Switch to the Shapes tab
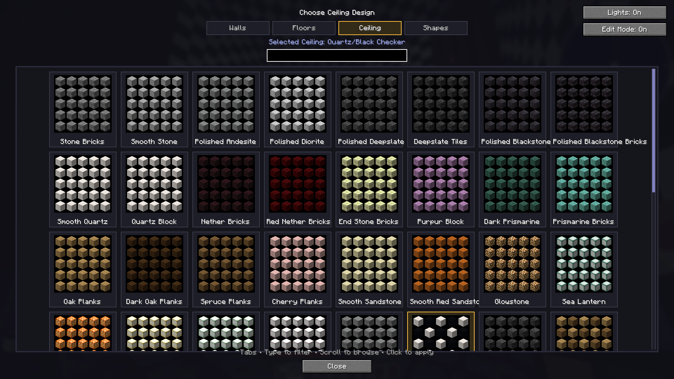 [x=436, y=28]
